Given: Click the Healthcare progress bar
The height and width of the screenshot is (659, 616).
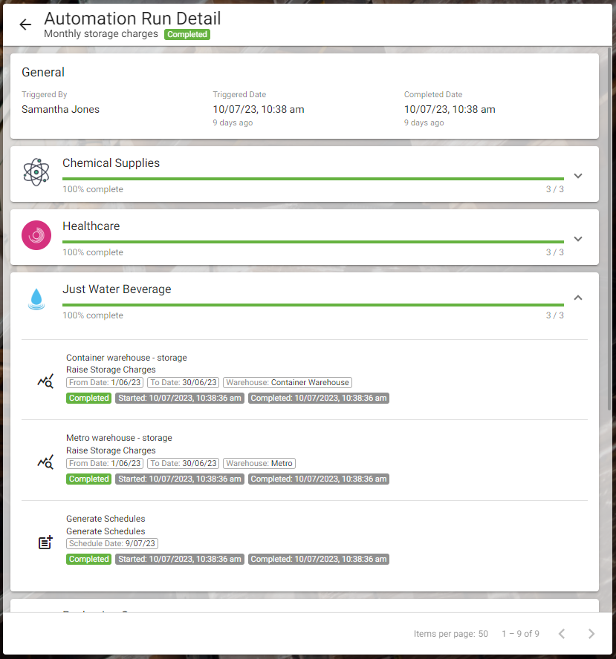Looking at the screenshot, I should coord(313,242).
